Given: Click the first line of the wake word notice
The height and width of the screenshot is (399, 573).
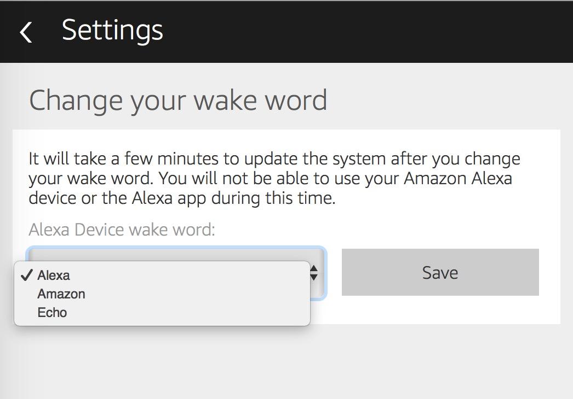Looking at the screenshot, I should point(274,159).
